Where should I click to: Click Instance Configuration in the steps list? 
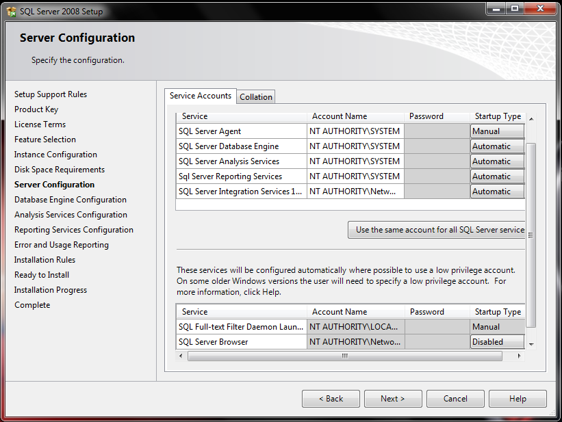pos(55,155)
